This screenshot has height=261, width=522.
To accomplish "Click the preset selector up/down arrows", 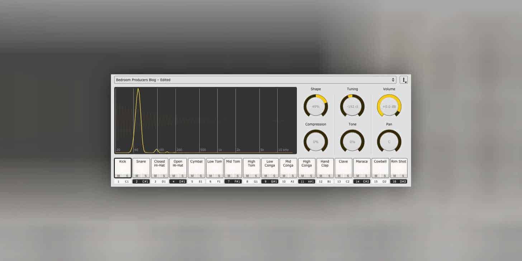I will (393, 80).
